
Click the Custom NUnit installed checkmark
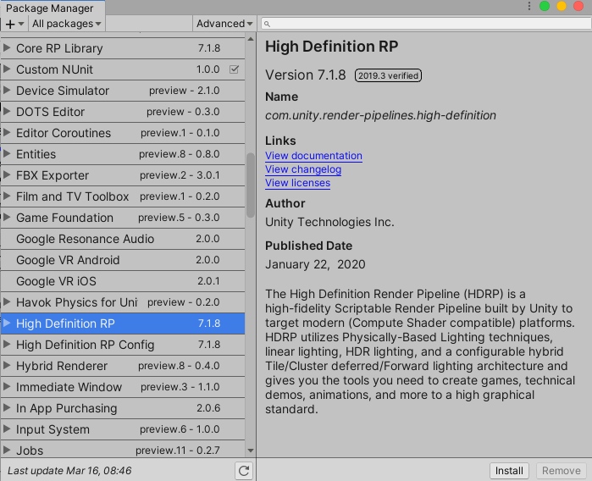pos(235,69)
